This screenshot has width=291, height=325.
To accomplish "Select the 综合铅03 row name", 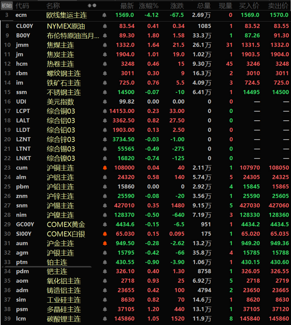I will point(61,130).
